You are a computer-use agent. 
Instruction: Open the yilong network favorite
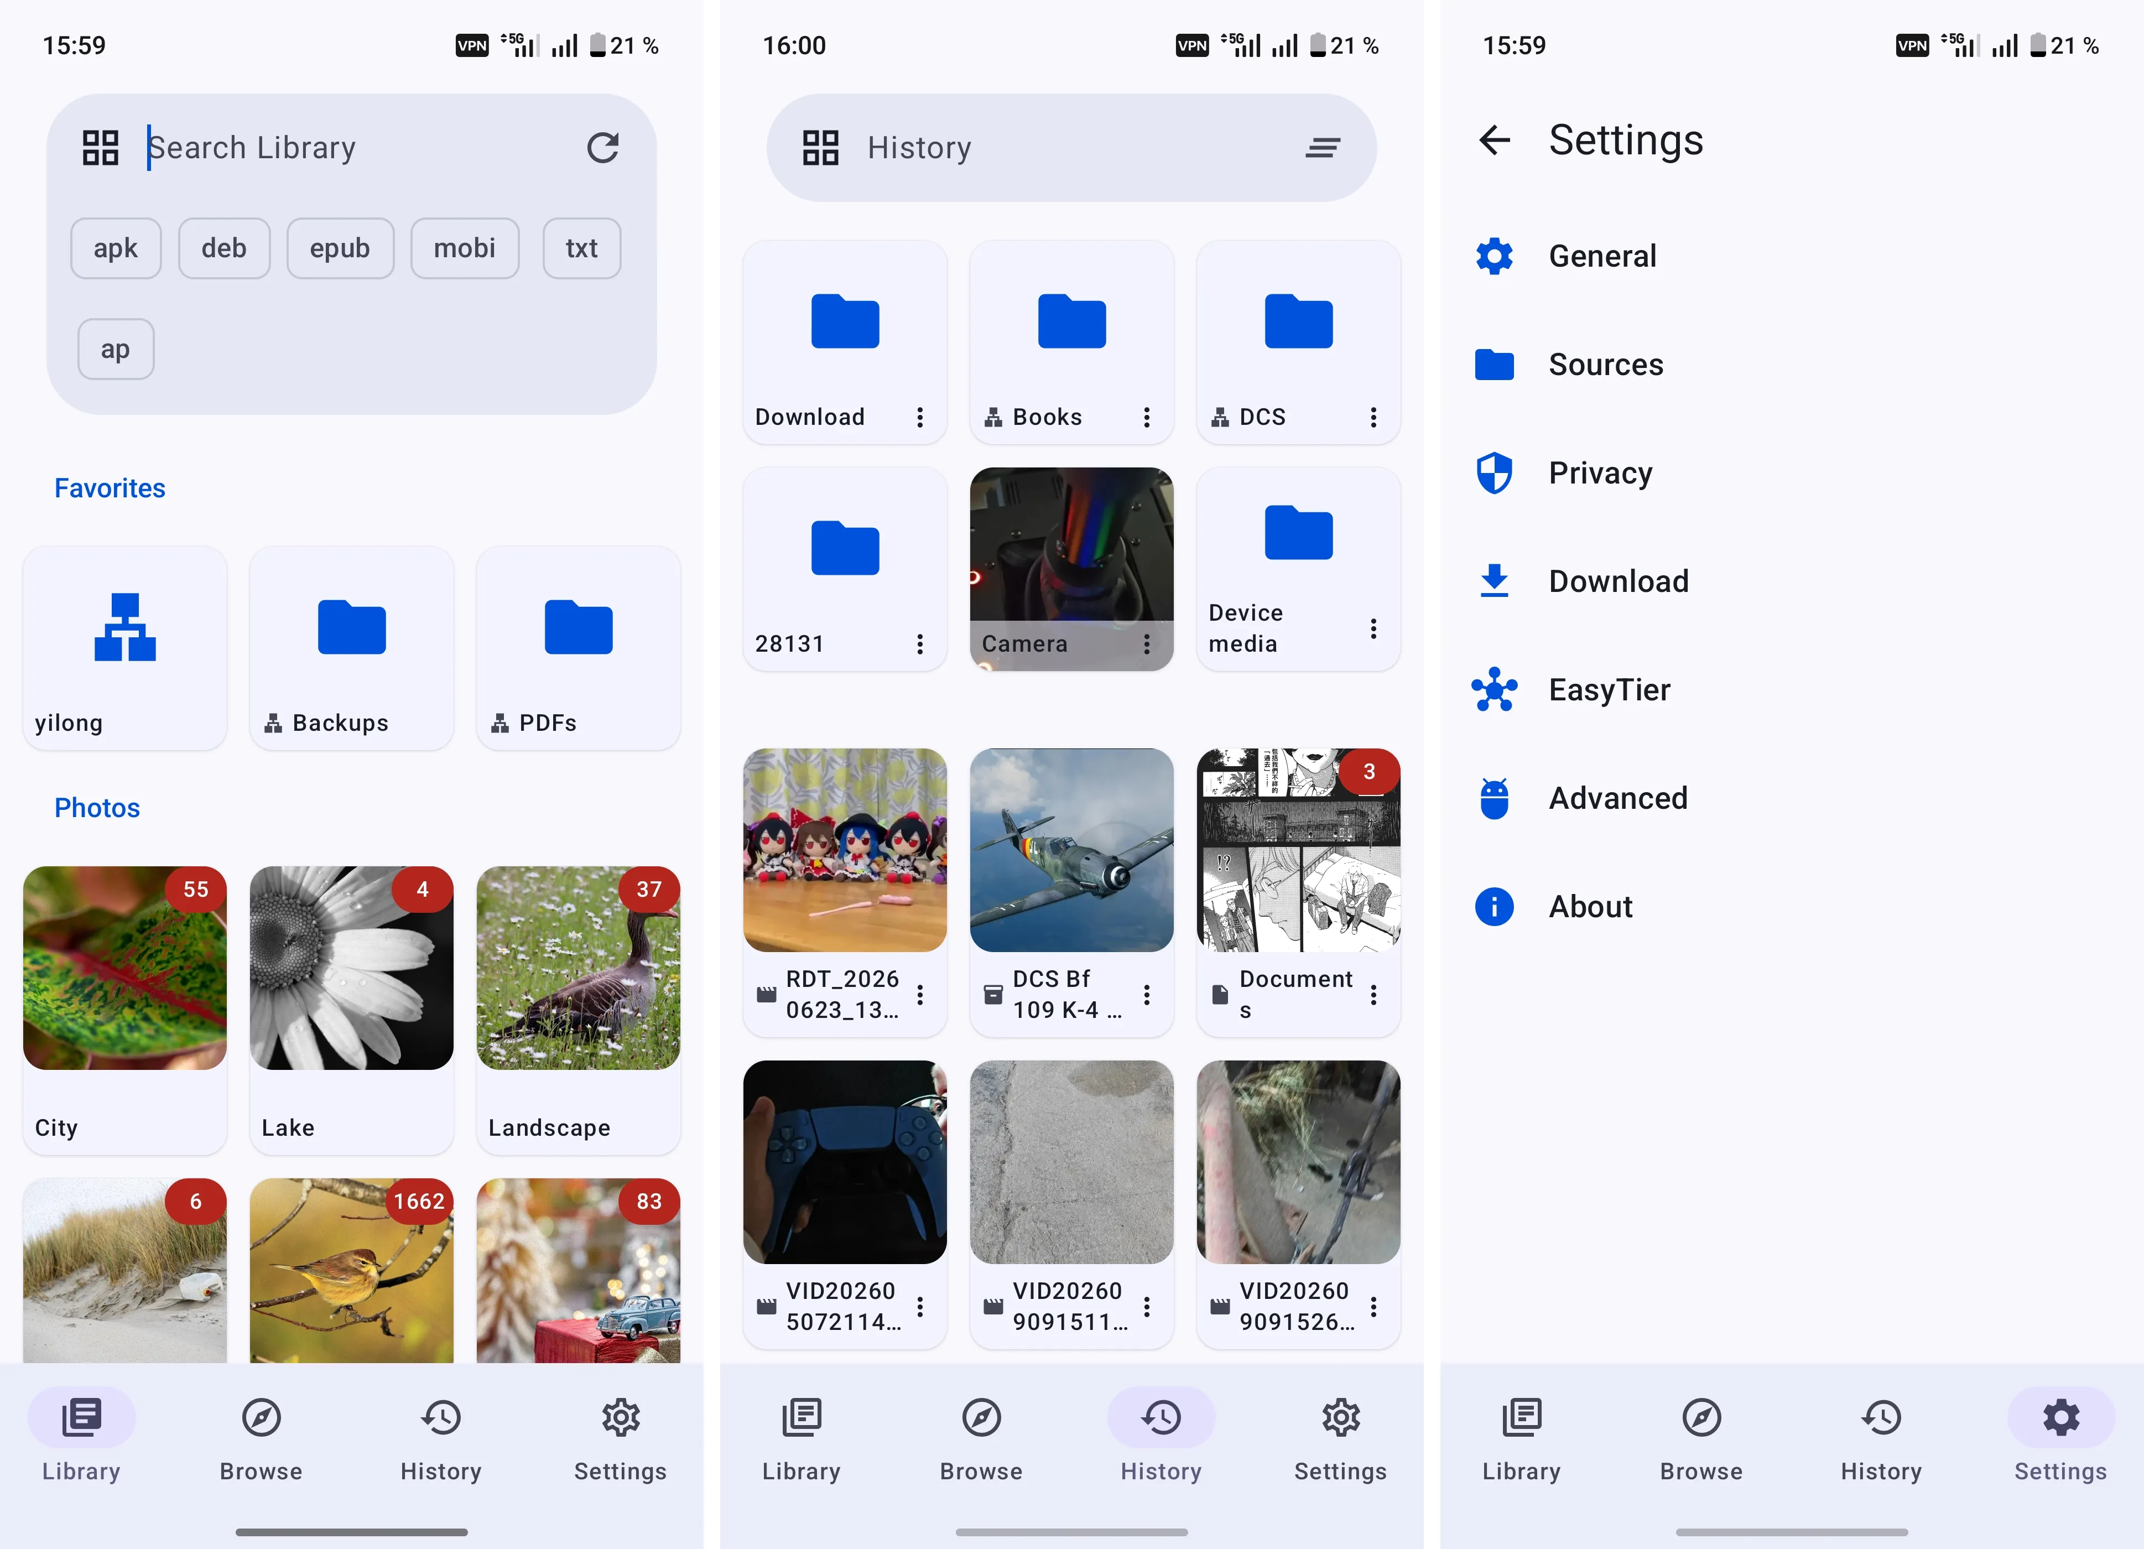coord(125,649)
